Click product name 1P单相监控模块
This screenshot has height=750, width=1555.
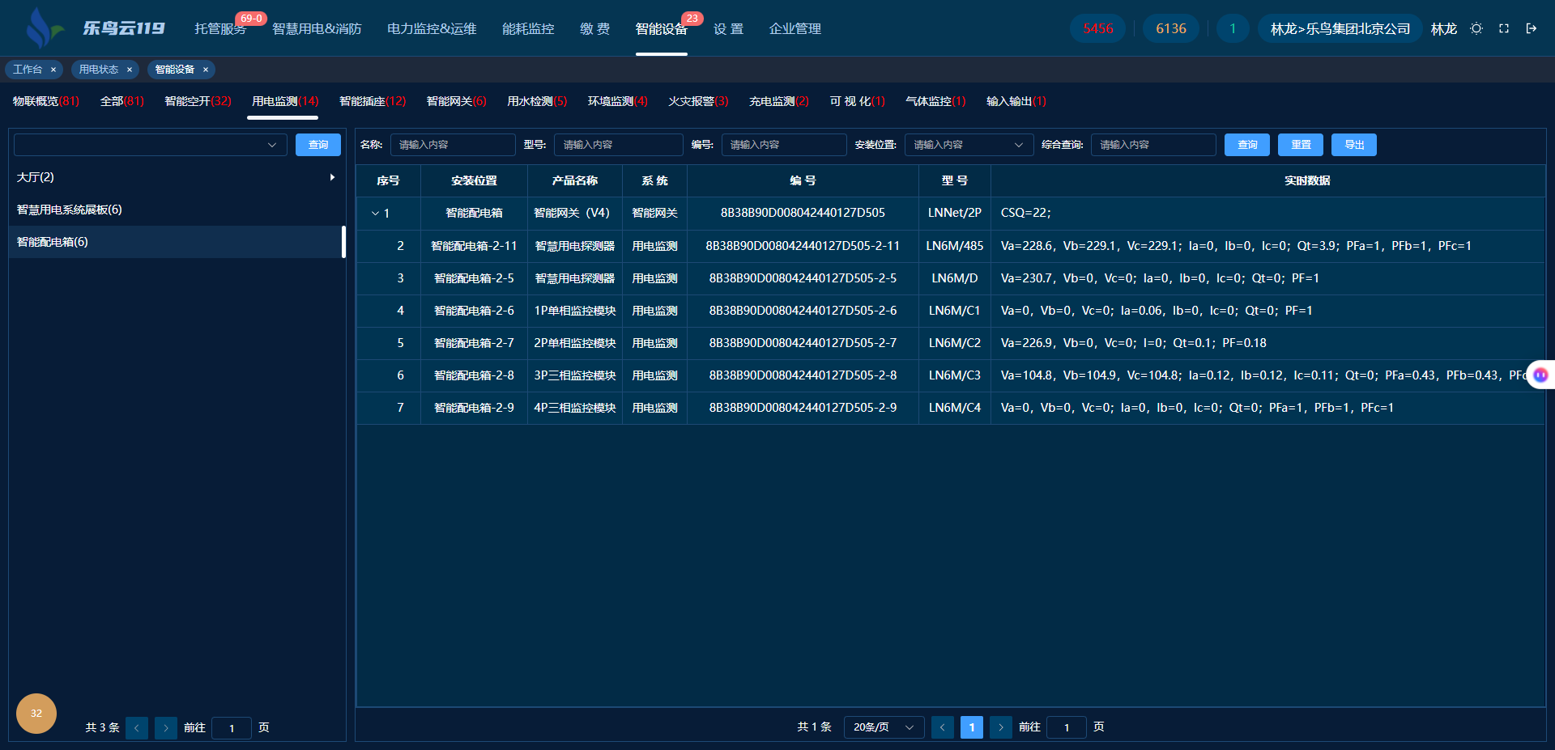[x=575, y=311]
